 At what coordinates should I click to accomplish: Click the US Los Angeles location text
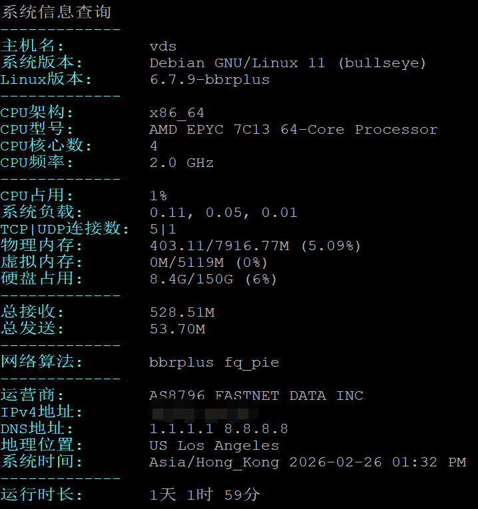[x=214, y=445]
